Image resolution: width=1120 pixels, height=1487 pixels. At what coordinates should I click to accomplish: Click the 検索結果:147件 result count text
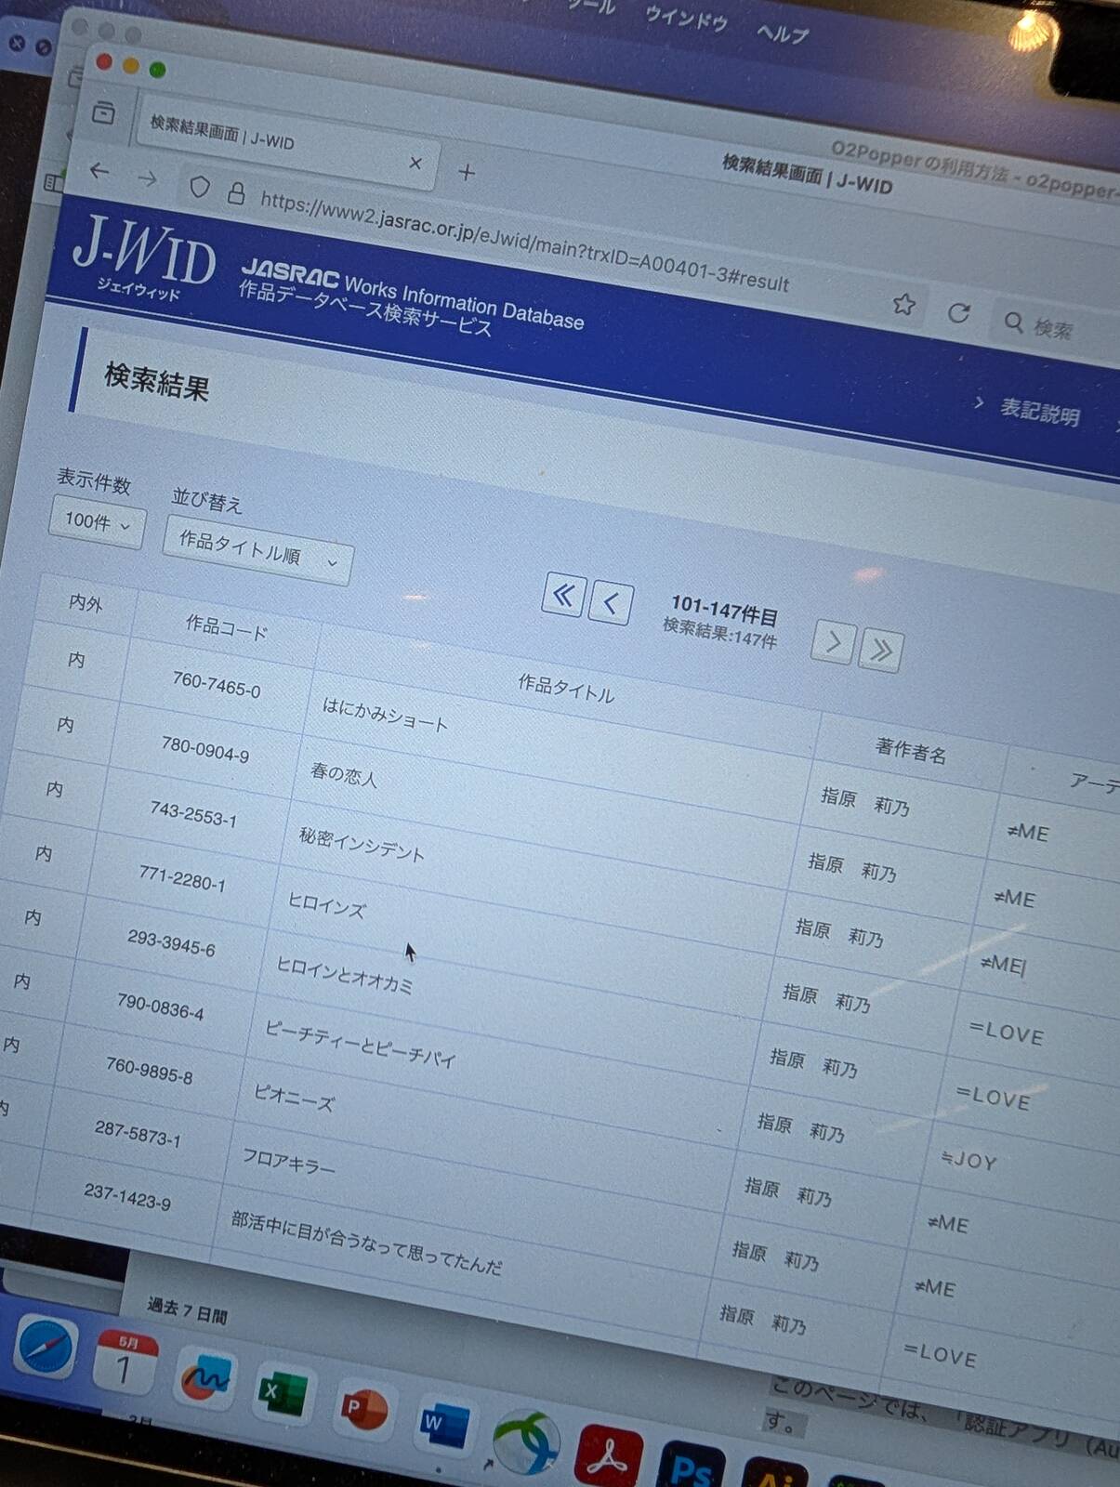(x=720, y=634)
